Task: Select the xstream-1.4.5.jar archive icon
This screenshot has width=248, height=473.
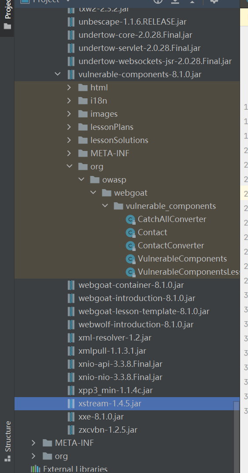Action: [71, 403]
